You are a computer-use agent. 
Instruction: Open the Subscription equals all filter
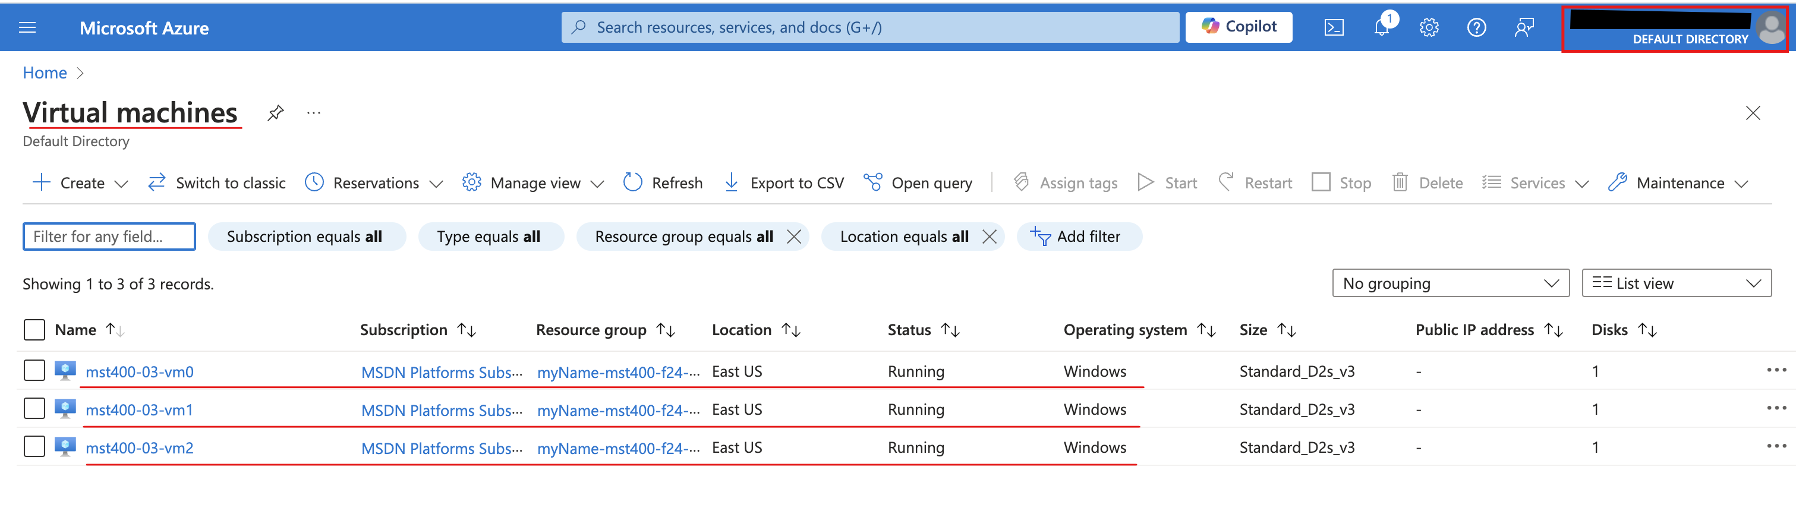pos(307,236)
